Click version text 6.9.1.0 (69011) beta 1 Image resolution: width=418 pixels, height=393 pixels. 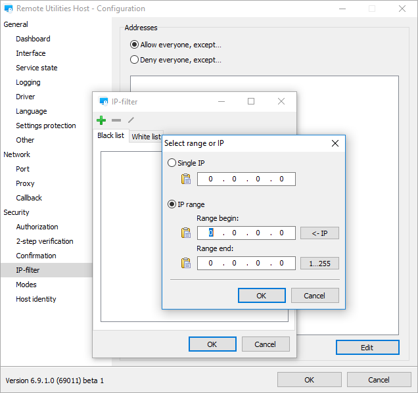(x=55, y=381)
